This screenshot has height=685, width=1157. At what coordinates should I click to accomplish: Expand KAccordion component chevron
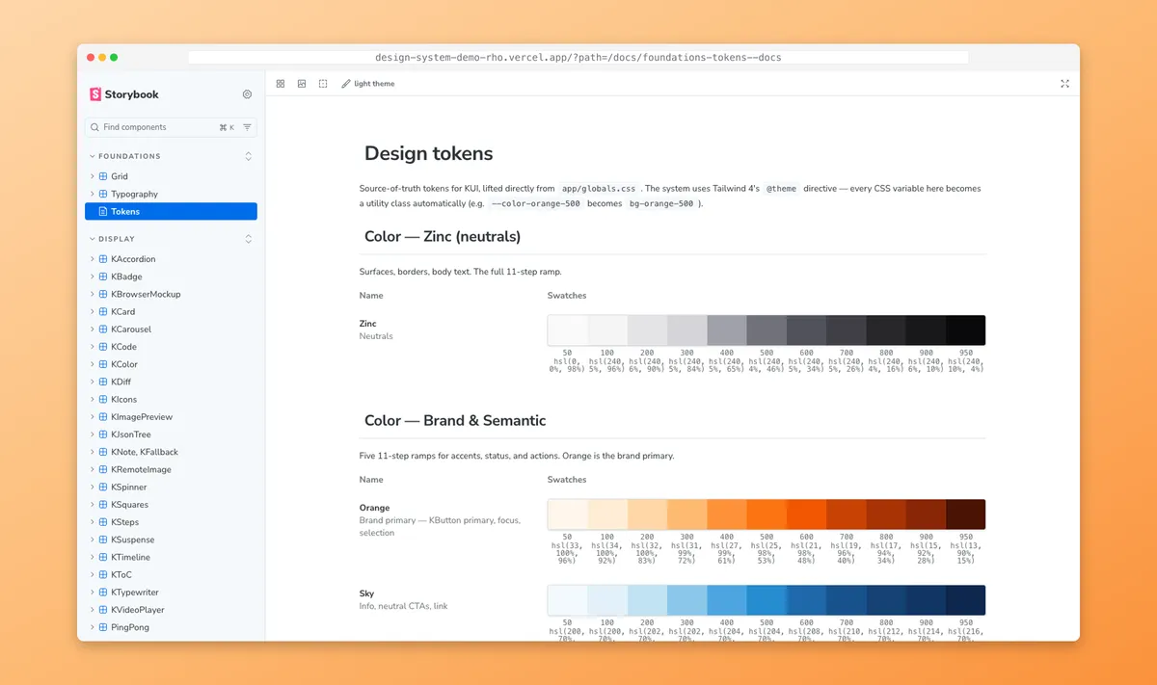(x=93, y=259)
